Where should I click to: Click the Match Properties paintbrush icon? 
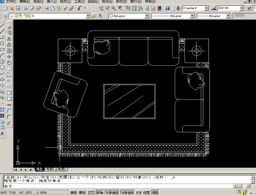tap(66, 8)
